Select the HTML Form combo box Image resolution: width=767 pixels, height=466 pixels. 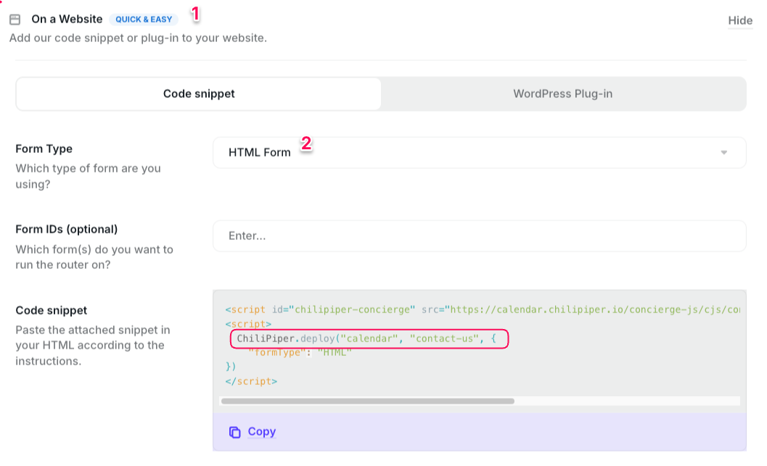[x=480, y=152]
